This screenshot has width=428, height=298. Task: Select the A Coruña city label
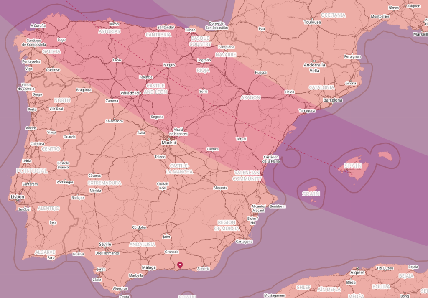tap(38, 26)
